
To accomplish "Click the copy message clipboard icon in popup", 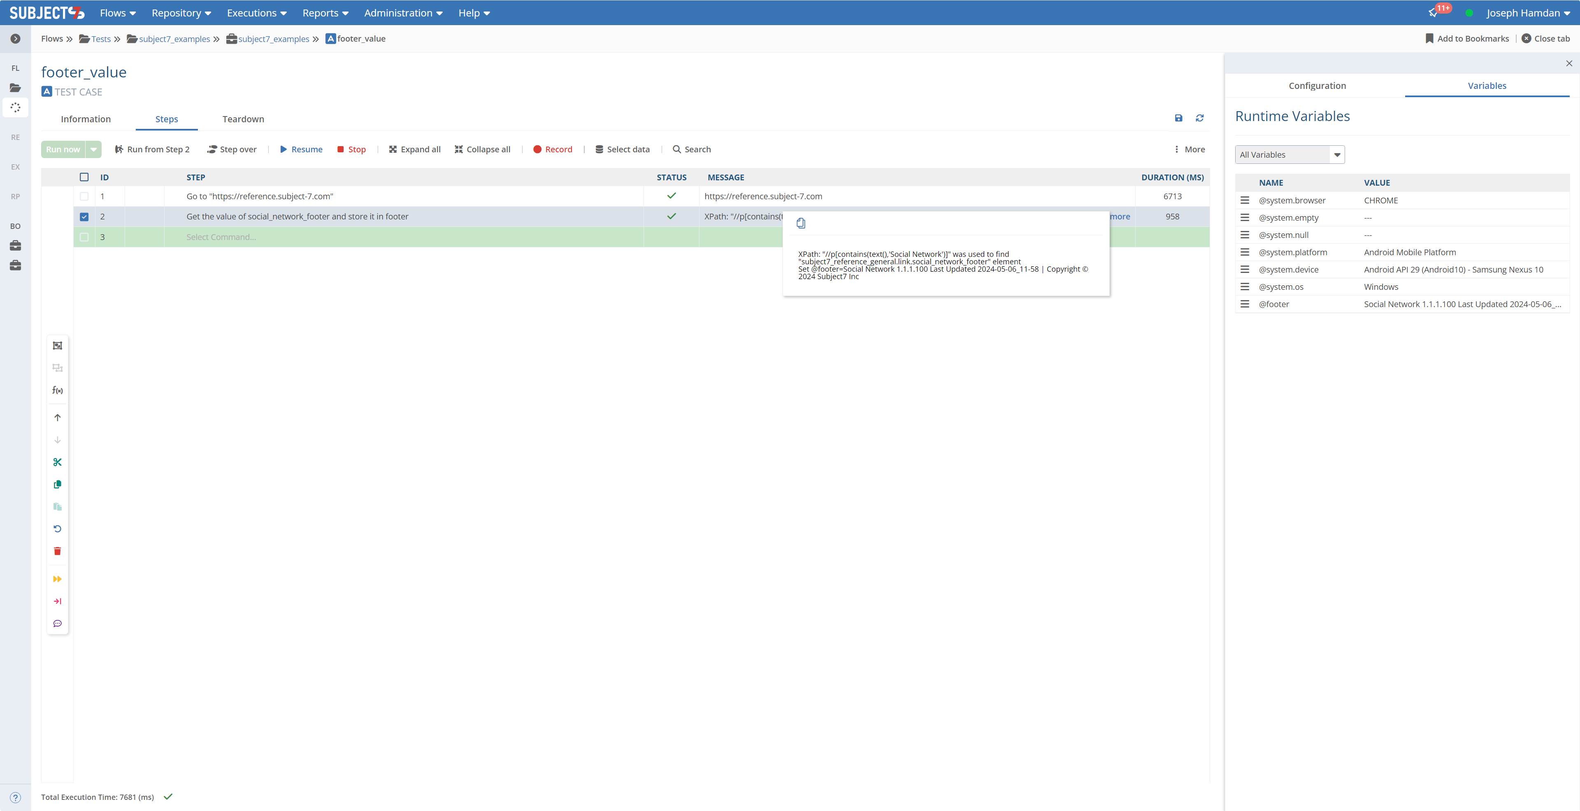I will click(801, 223).
